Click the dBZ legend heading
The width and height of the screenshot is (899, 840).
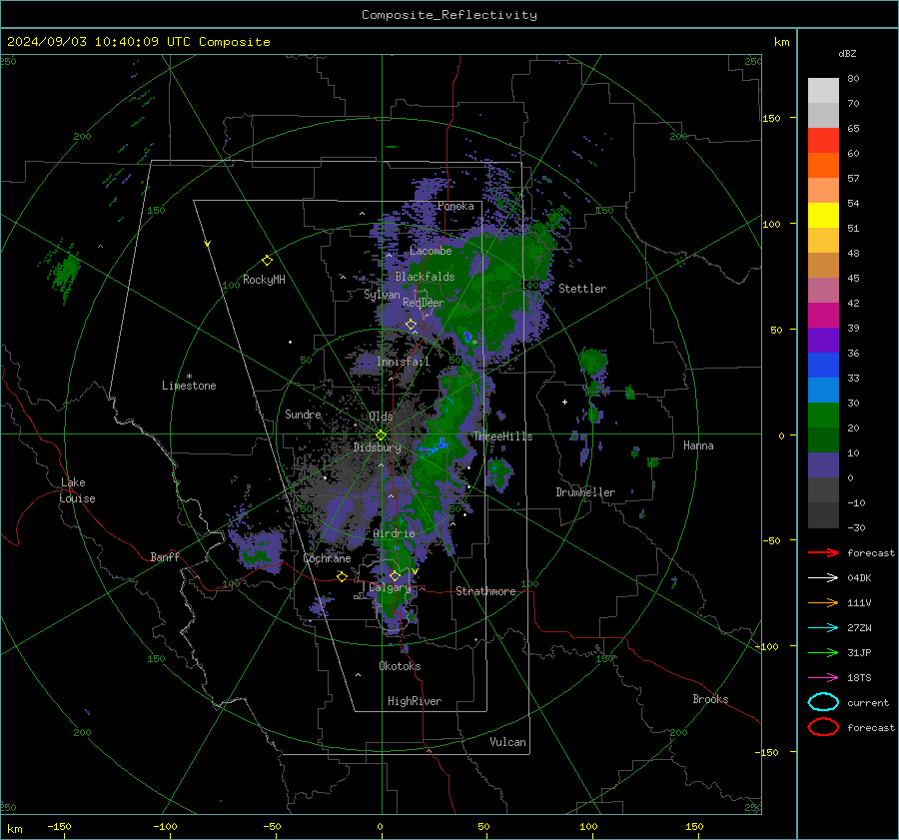tap(847, 54)
